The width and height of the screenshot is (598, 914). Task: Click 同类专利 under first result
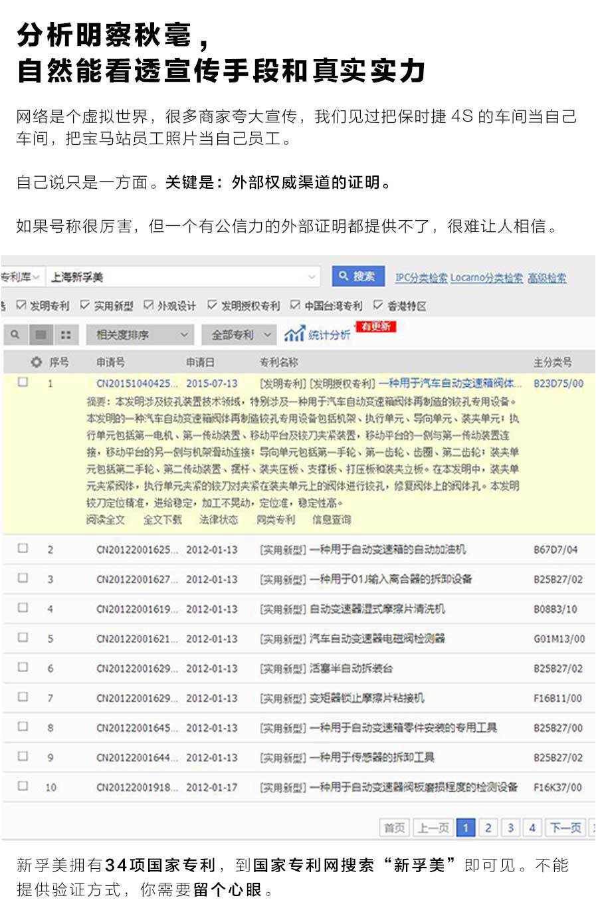tap(276, 520)
